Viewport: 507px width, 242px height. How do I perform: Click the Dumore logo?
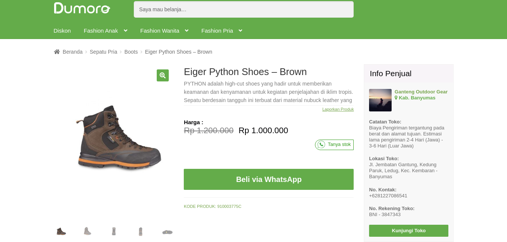82,8
